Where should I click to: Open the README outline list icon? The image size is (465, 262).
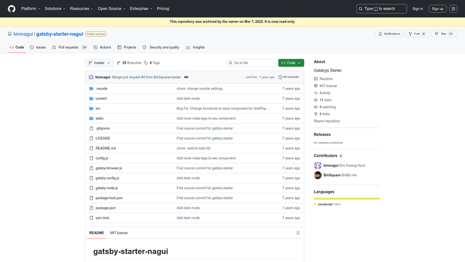click(x=298, y=233)
